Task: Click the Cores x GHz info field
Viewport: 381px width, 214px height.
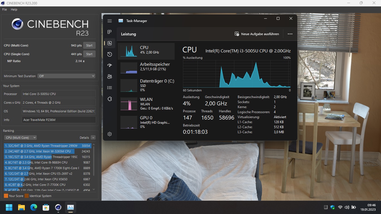Action: (59, 103)
